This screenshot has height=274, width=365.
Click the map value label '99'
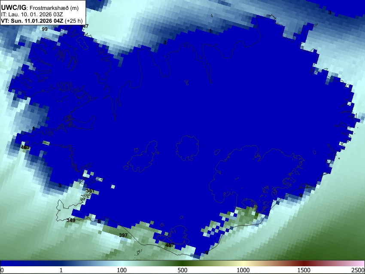click(45, 29)
